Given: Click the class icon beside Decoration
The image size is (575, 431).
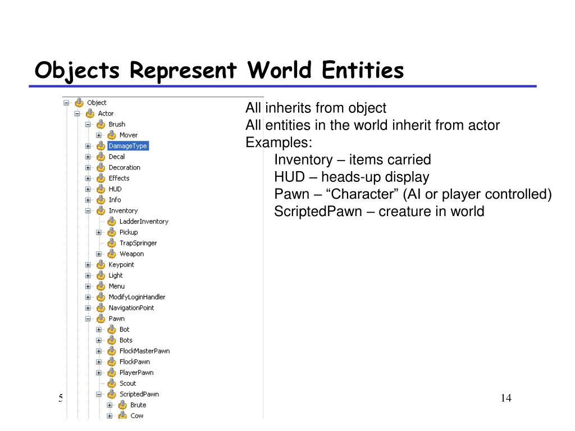Looking at the screenshot, I should (101, 167).
